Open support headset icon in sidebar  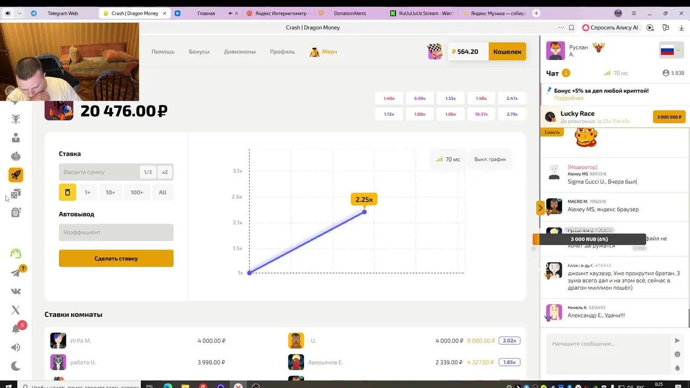16,254
